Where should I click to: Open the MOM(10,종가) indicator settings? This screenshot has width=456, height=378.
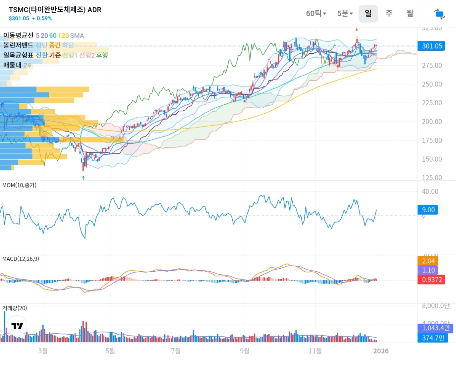[19, 185]
